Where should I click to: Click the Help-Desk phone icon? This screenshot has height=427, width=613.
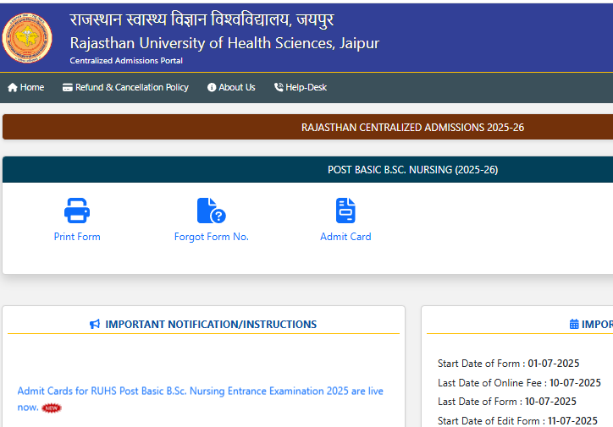[279, 87]
